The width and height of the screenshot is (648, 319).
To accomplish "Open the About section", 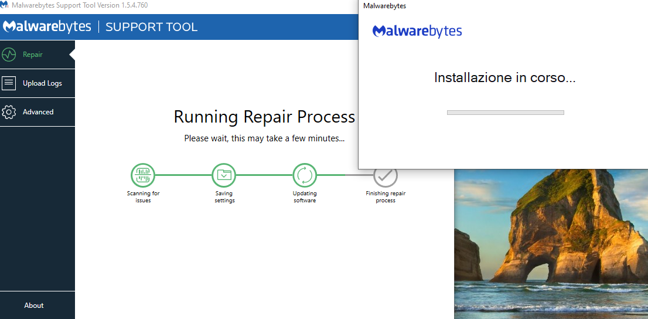I will click(34, 306).
